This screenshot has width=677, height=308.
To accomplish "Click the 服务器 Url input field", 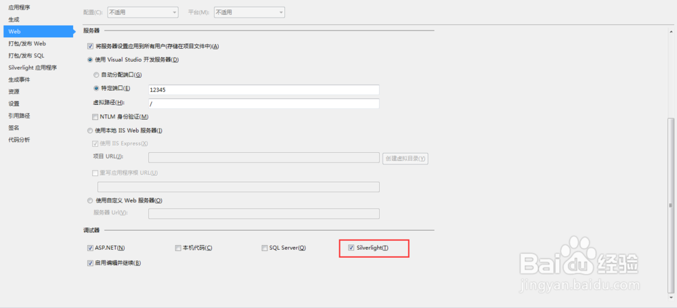I will coord(264,214).
